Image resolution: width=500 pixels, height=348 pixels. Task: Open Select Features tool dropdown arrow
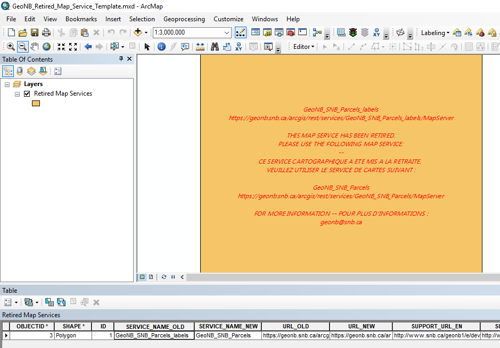(x=122, y=47)
